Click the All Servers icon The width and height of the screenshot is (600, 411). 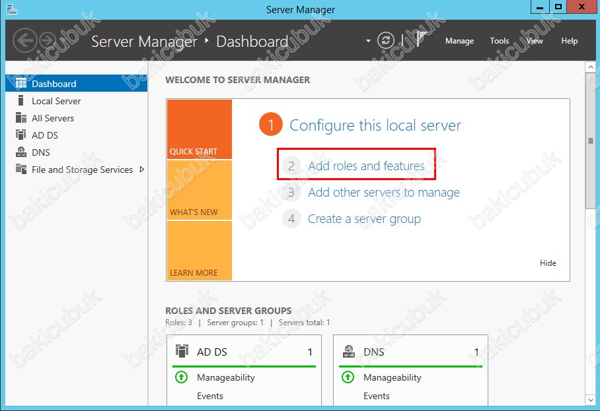pyautogui.click(x=21, y=117)
